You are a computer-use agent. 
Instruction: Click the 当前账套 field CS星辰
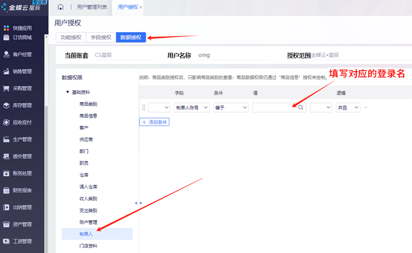[124, 55]
